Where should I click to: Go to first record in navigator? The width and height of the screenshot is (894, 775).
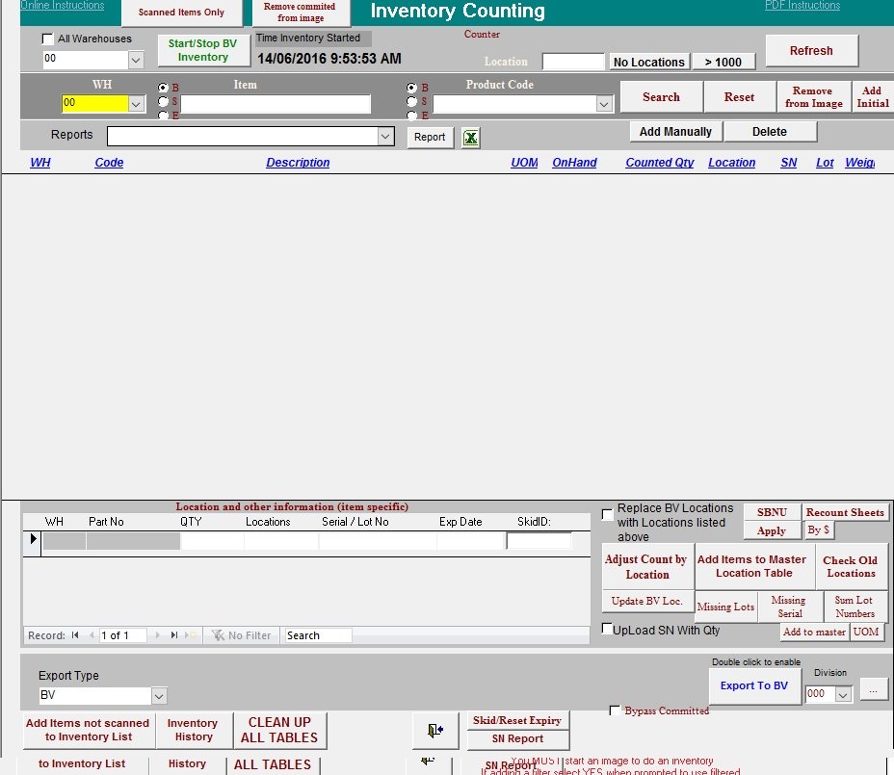(x=75, y=634)
